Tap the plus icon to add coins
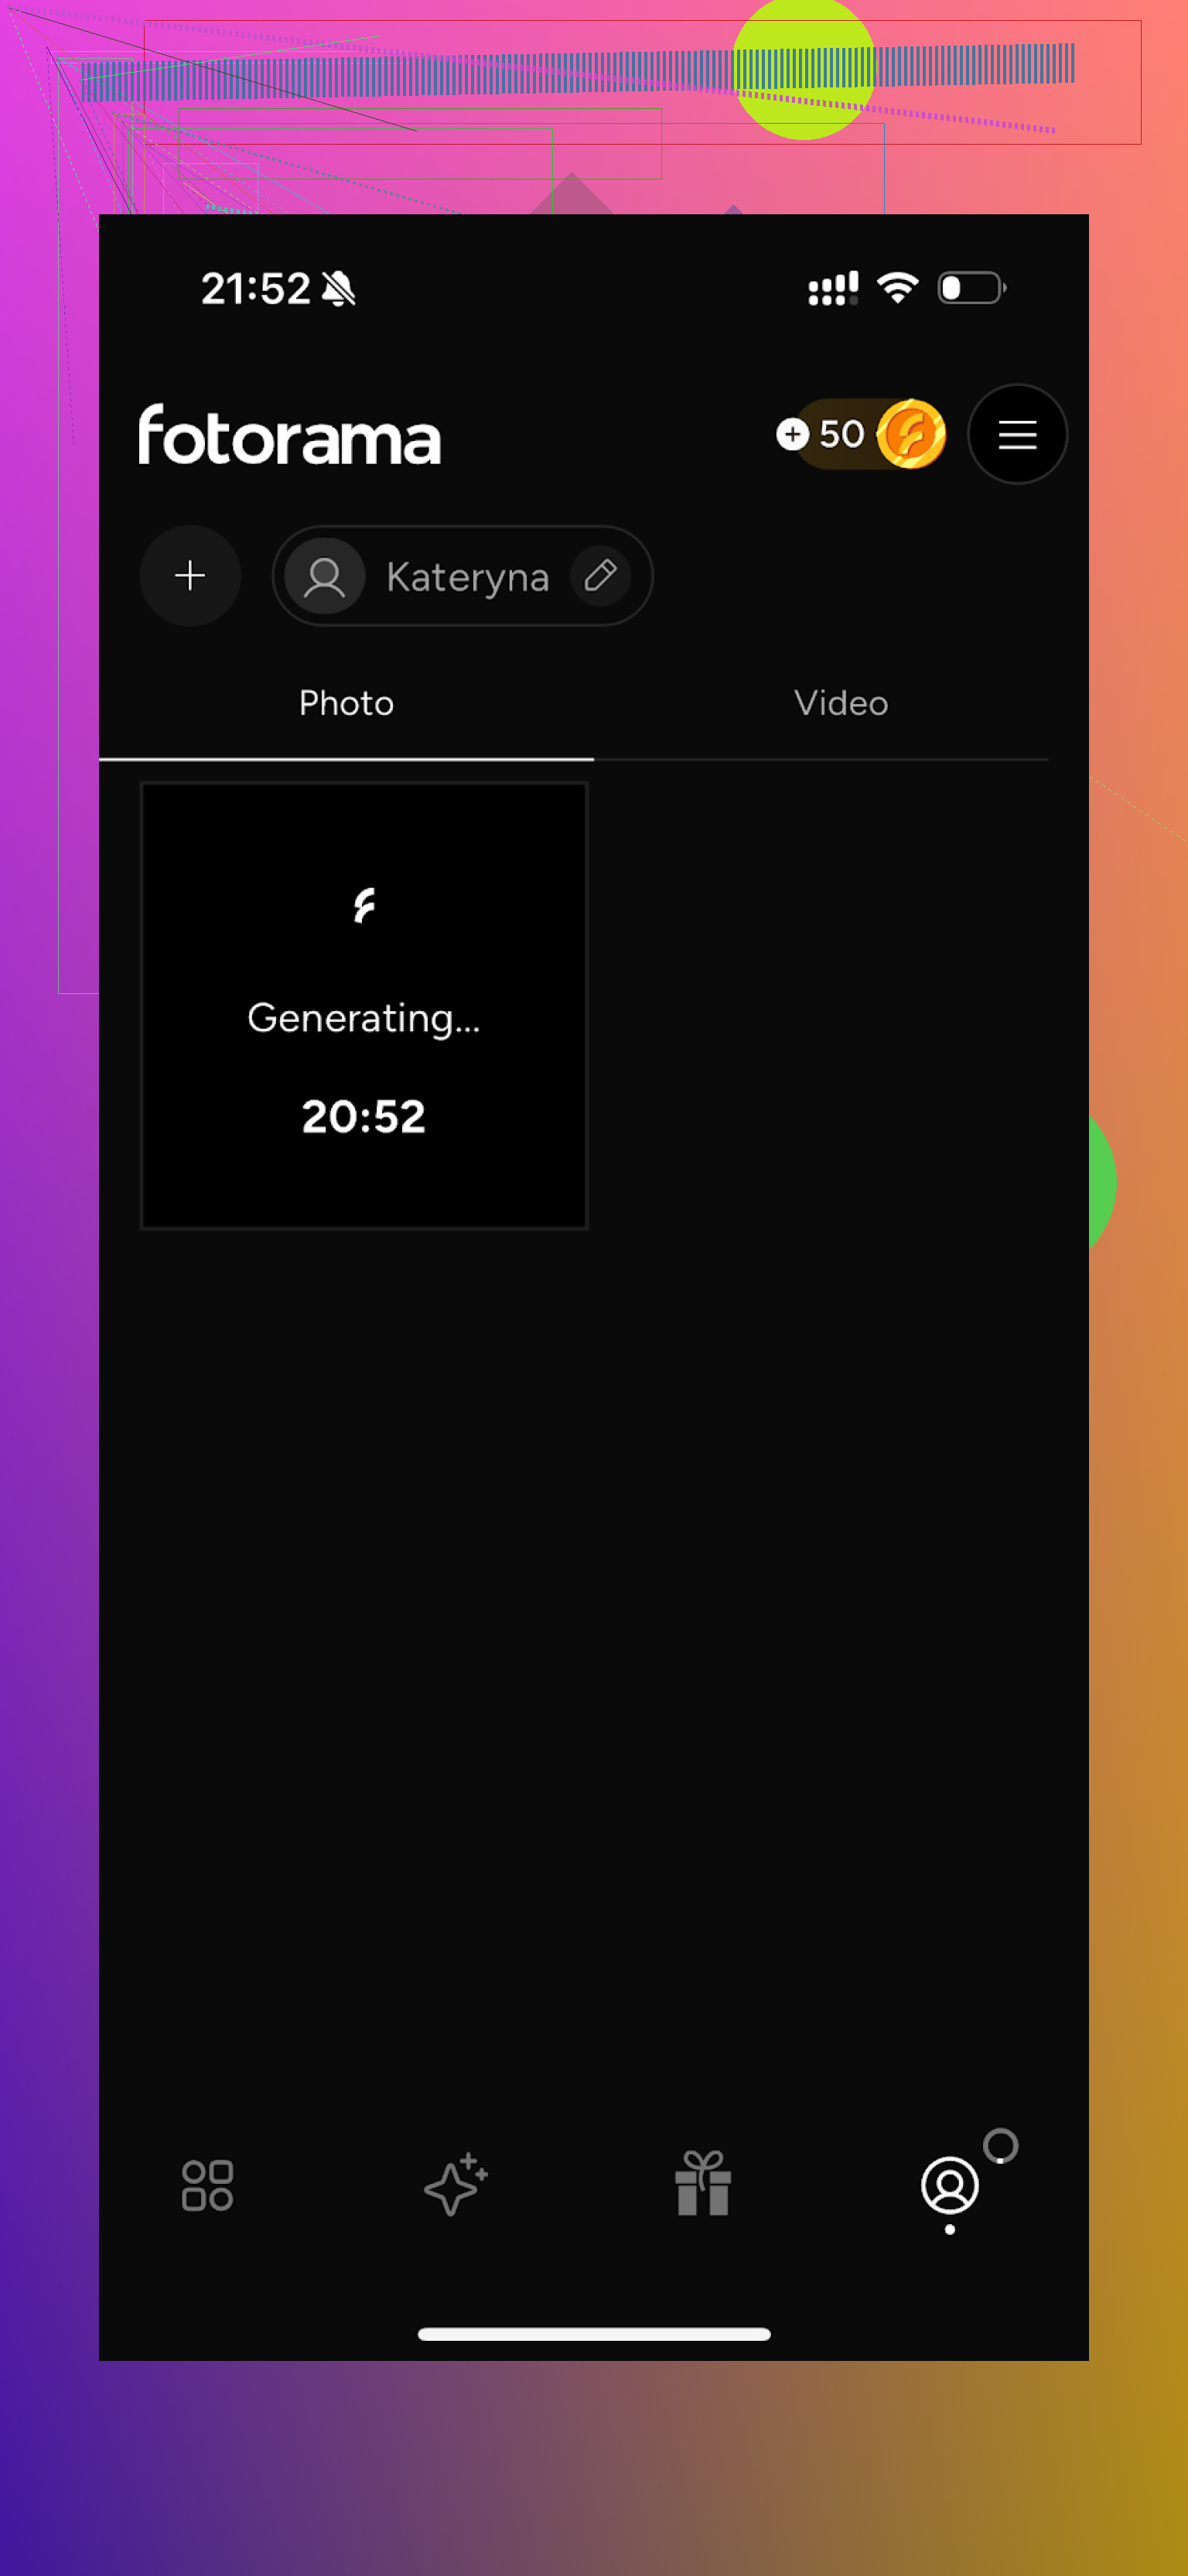The height and width of the screenshot is (2576, 1188). click(x=792, y=434)
